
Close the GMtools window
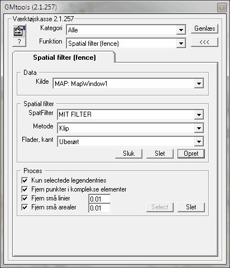[x=222, y=7]
